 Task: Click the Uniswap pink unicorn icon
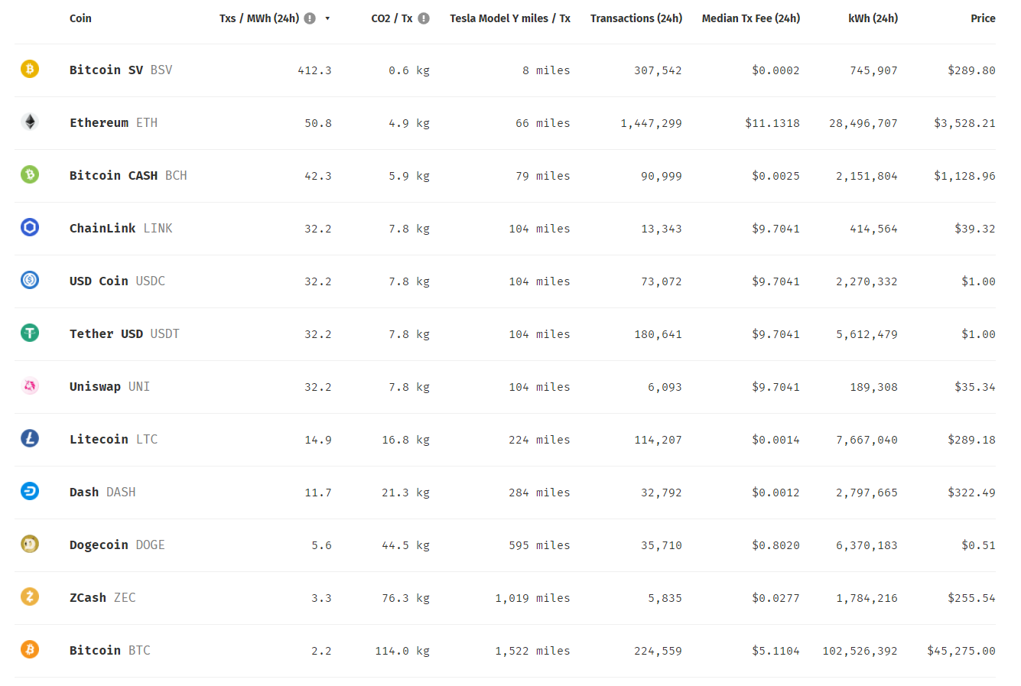[x=30, y=385]
